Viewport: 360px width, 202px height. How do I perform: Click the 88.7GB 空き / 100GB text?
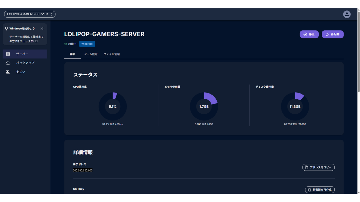295,124
